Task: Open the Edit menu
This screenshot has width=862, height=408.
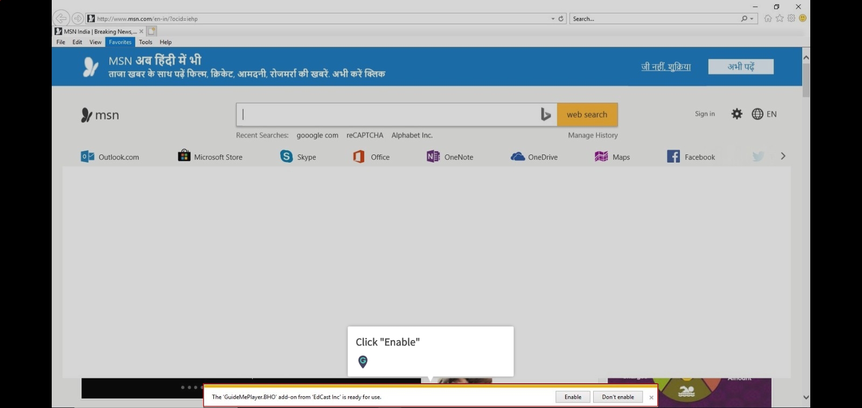Action: click(x=78, y=42)
